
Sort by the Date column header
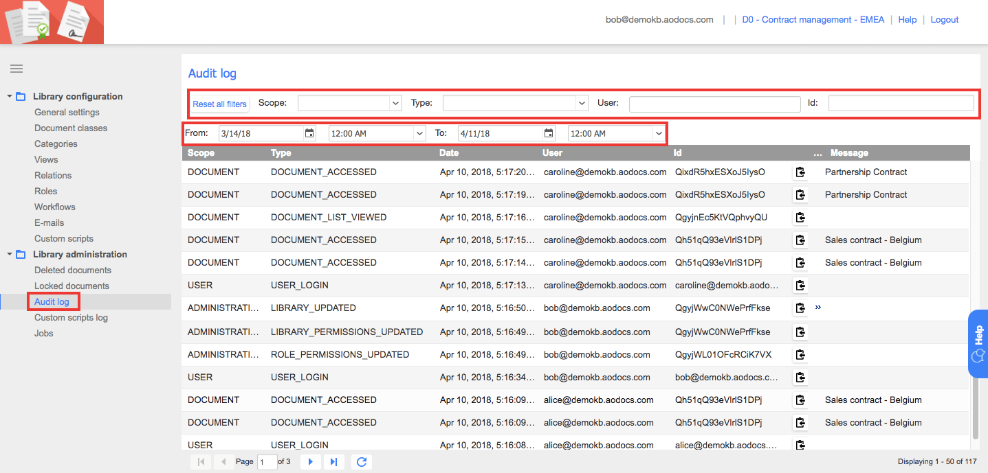[449, 153]
